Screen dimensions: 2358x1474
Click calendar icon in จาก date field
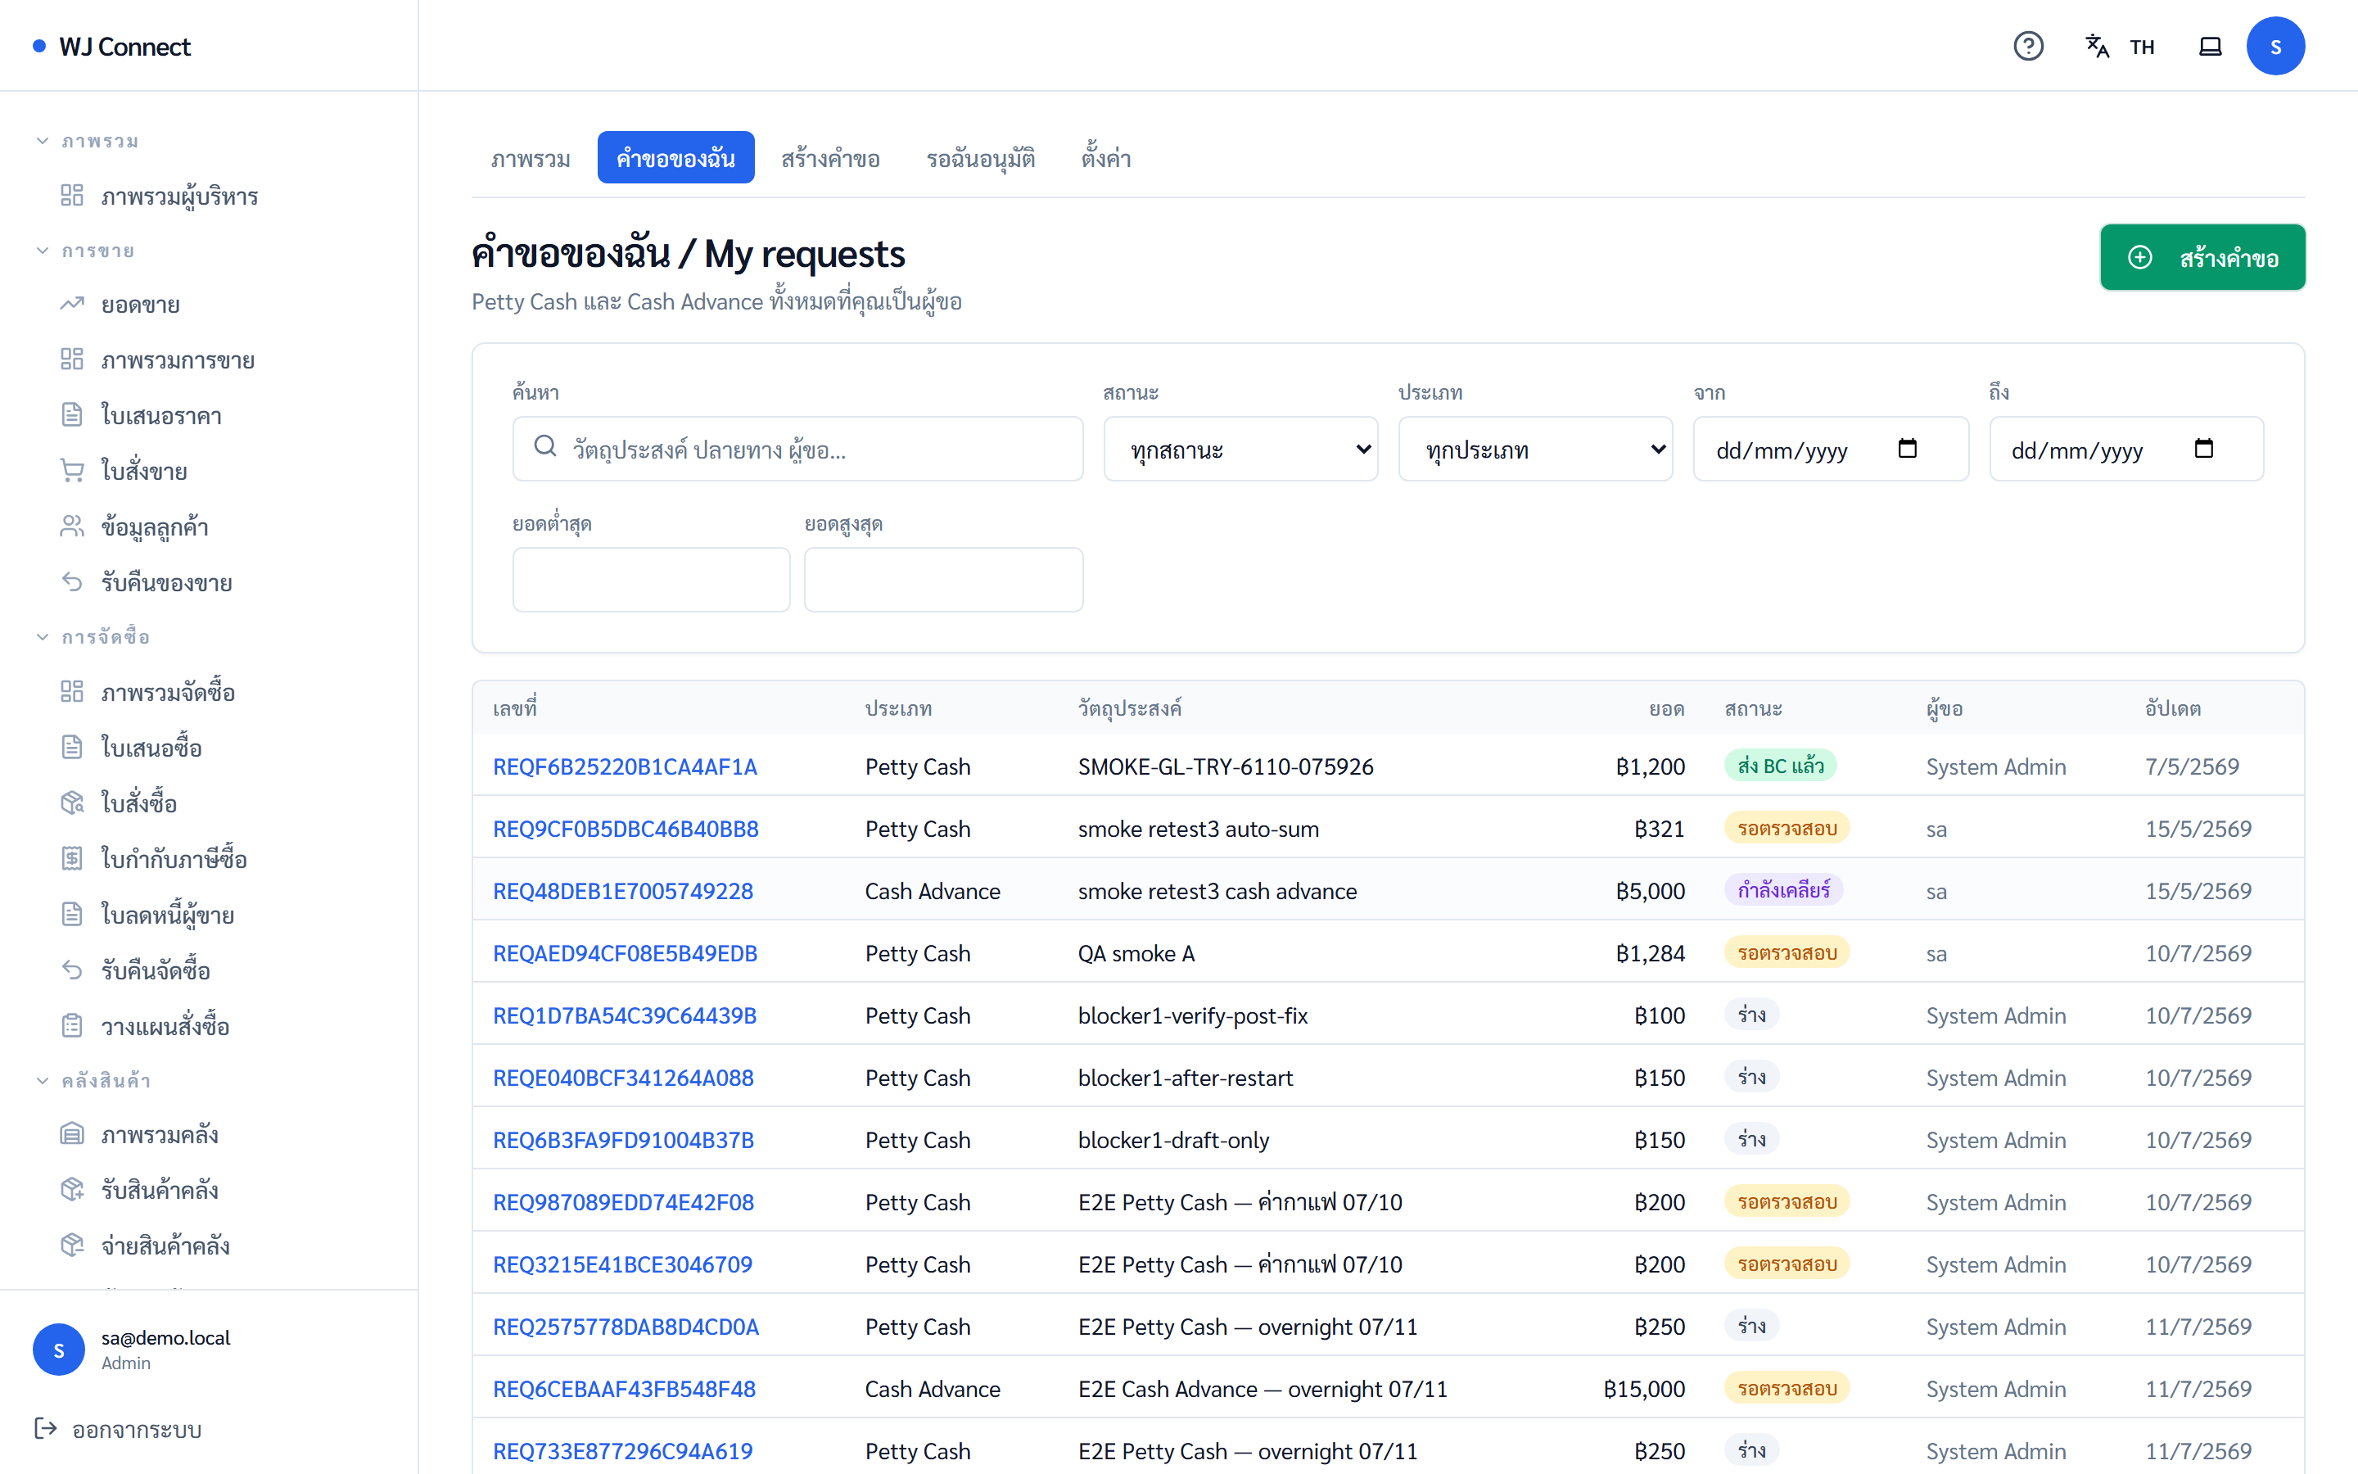(x=1907, y=449)
